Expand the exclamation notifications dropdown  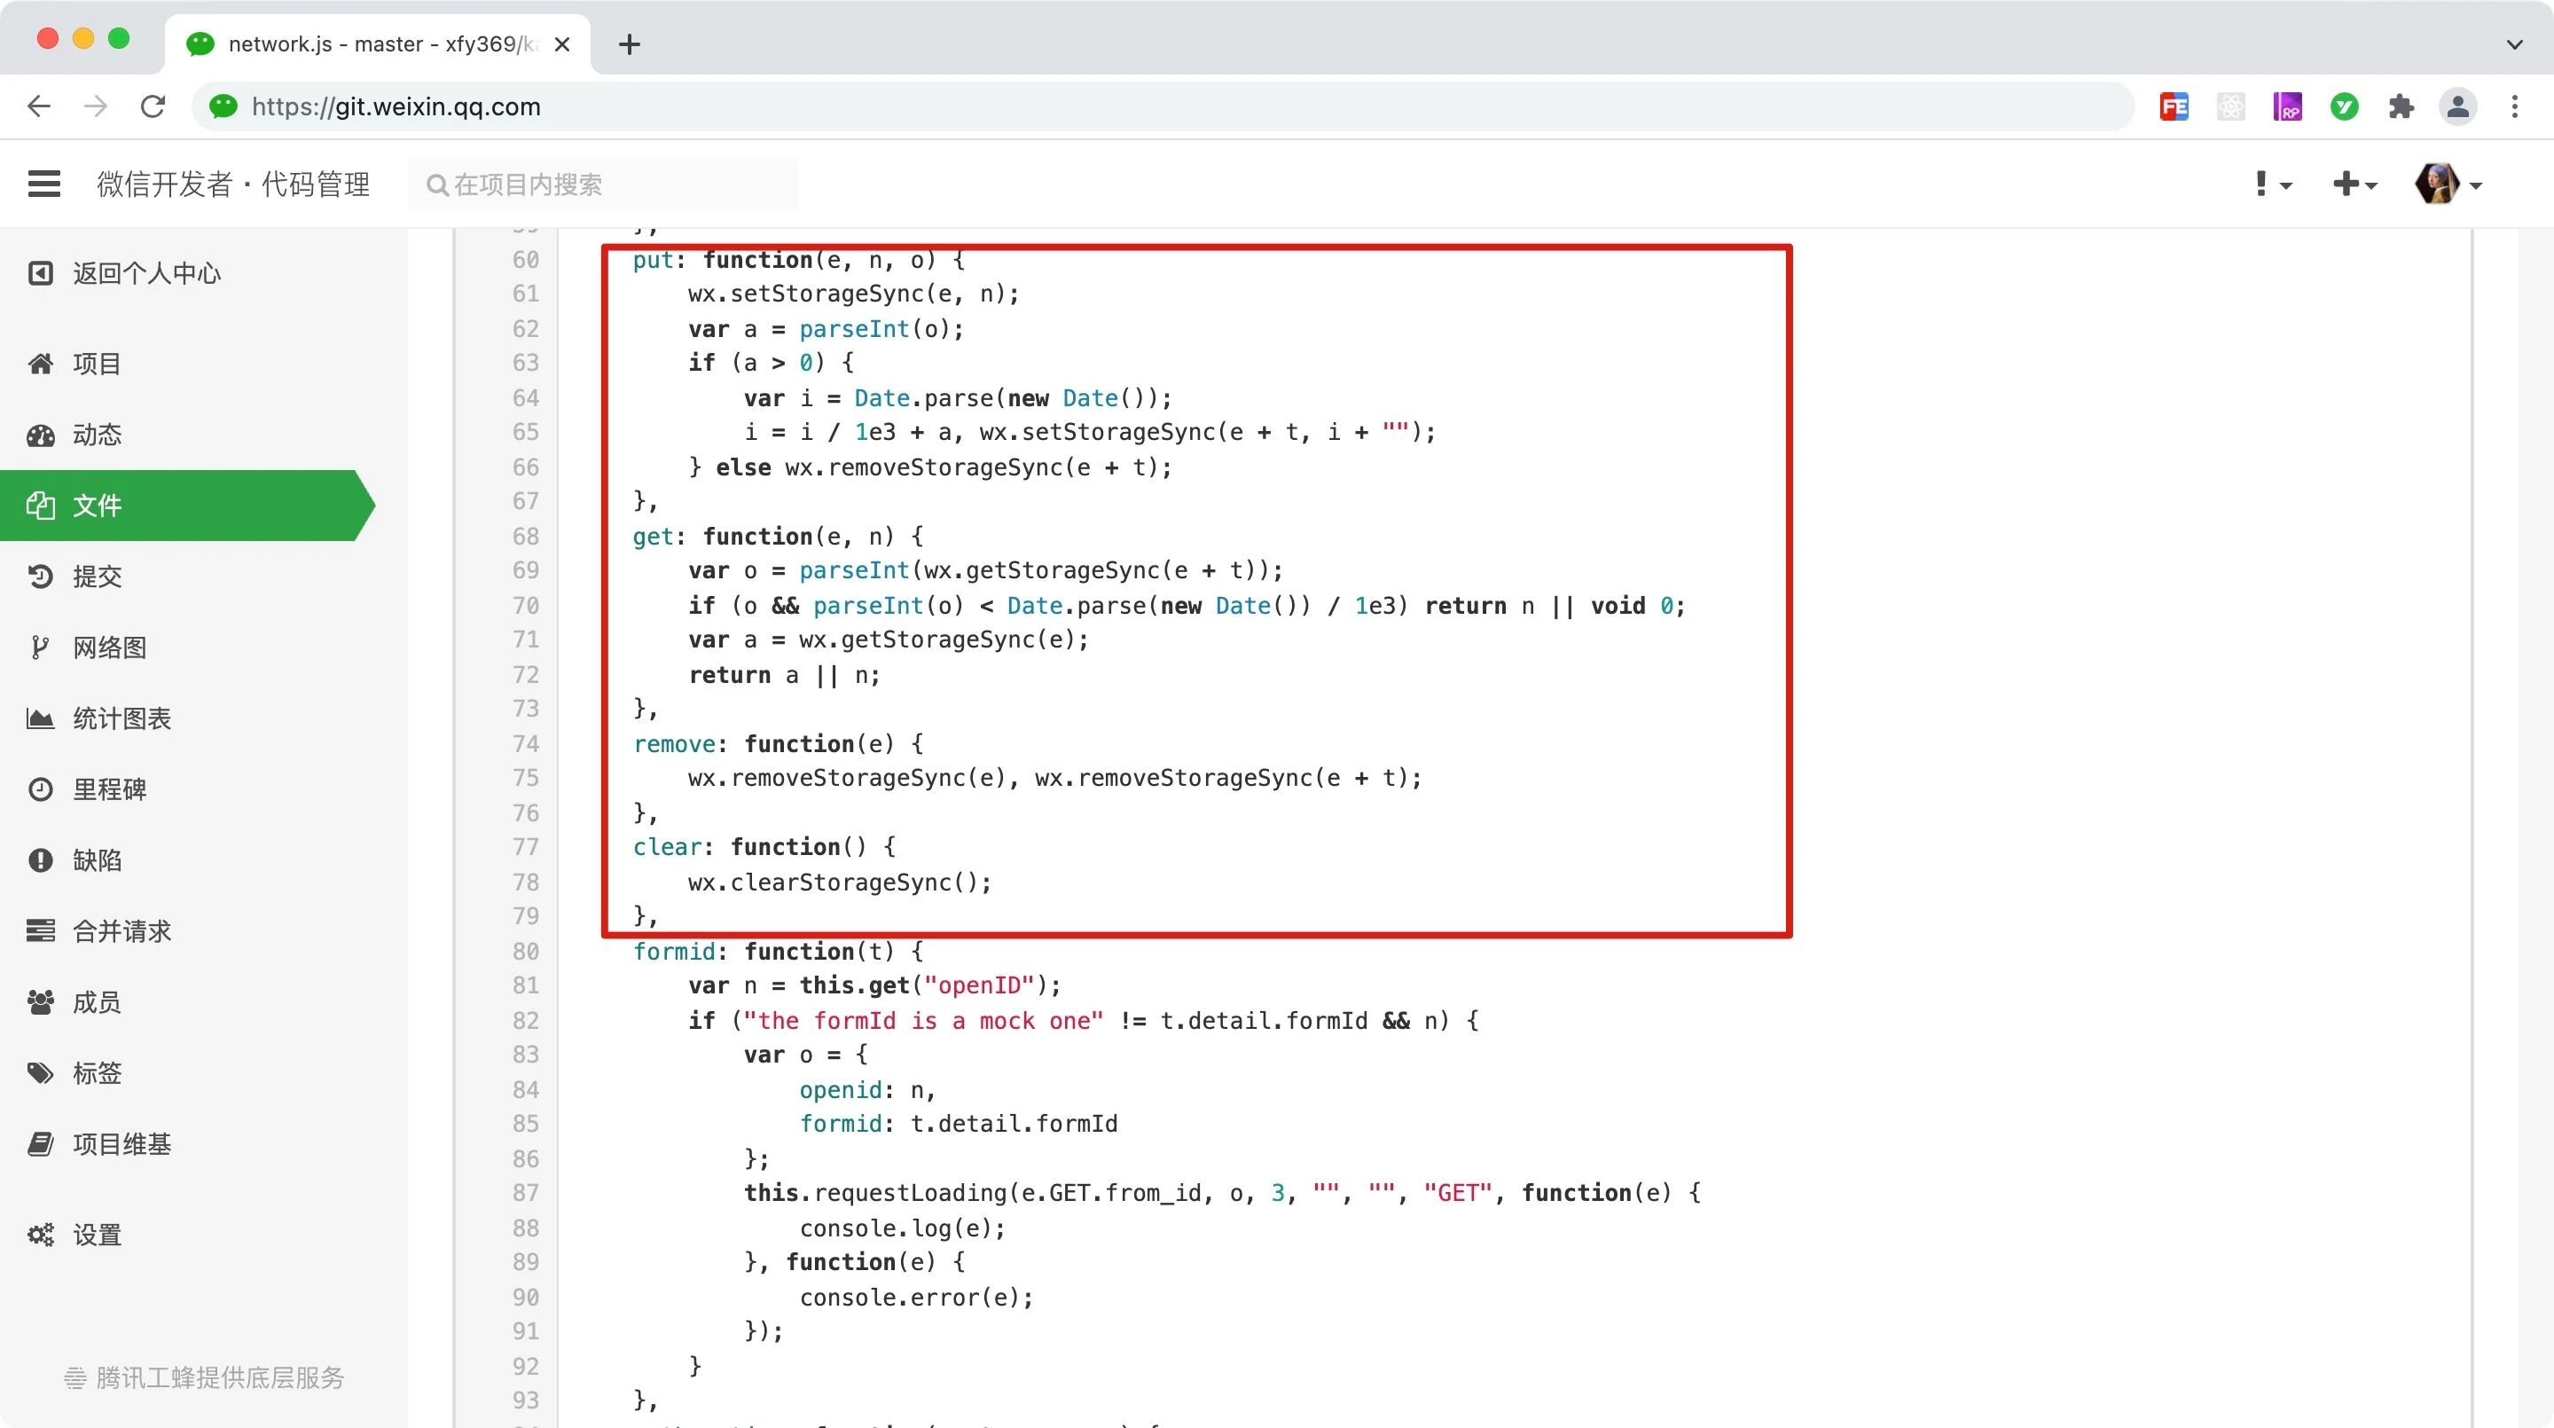point(2271,184)
